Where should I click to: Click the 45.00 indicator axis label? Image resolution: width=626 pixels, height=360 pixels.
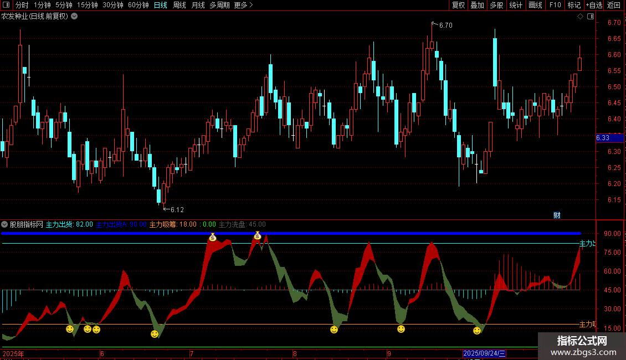pos(612,290)
